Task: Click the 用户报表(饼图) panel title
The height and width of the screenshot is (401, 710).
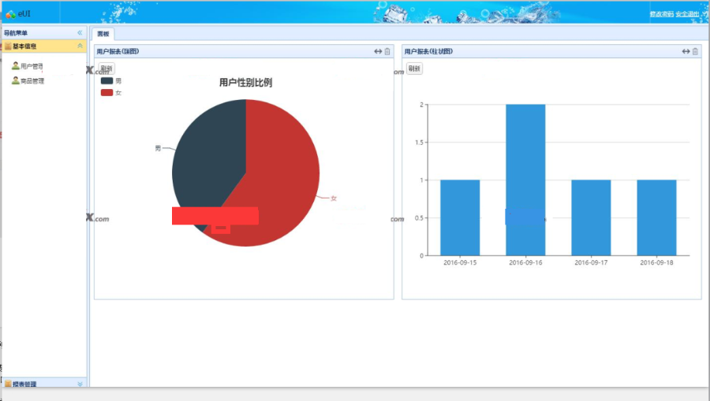Action: pos(118,51)
